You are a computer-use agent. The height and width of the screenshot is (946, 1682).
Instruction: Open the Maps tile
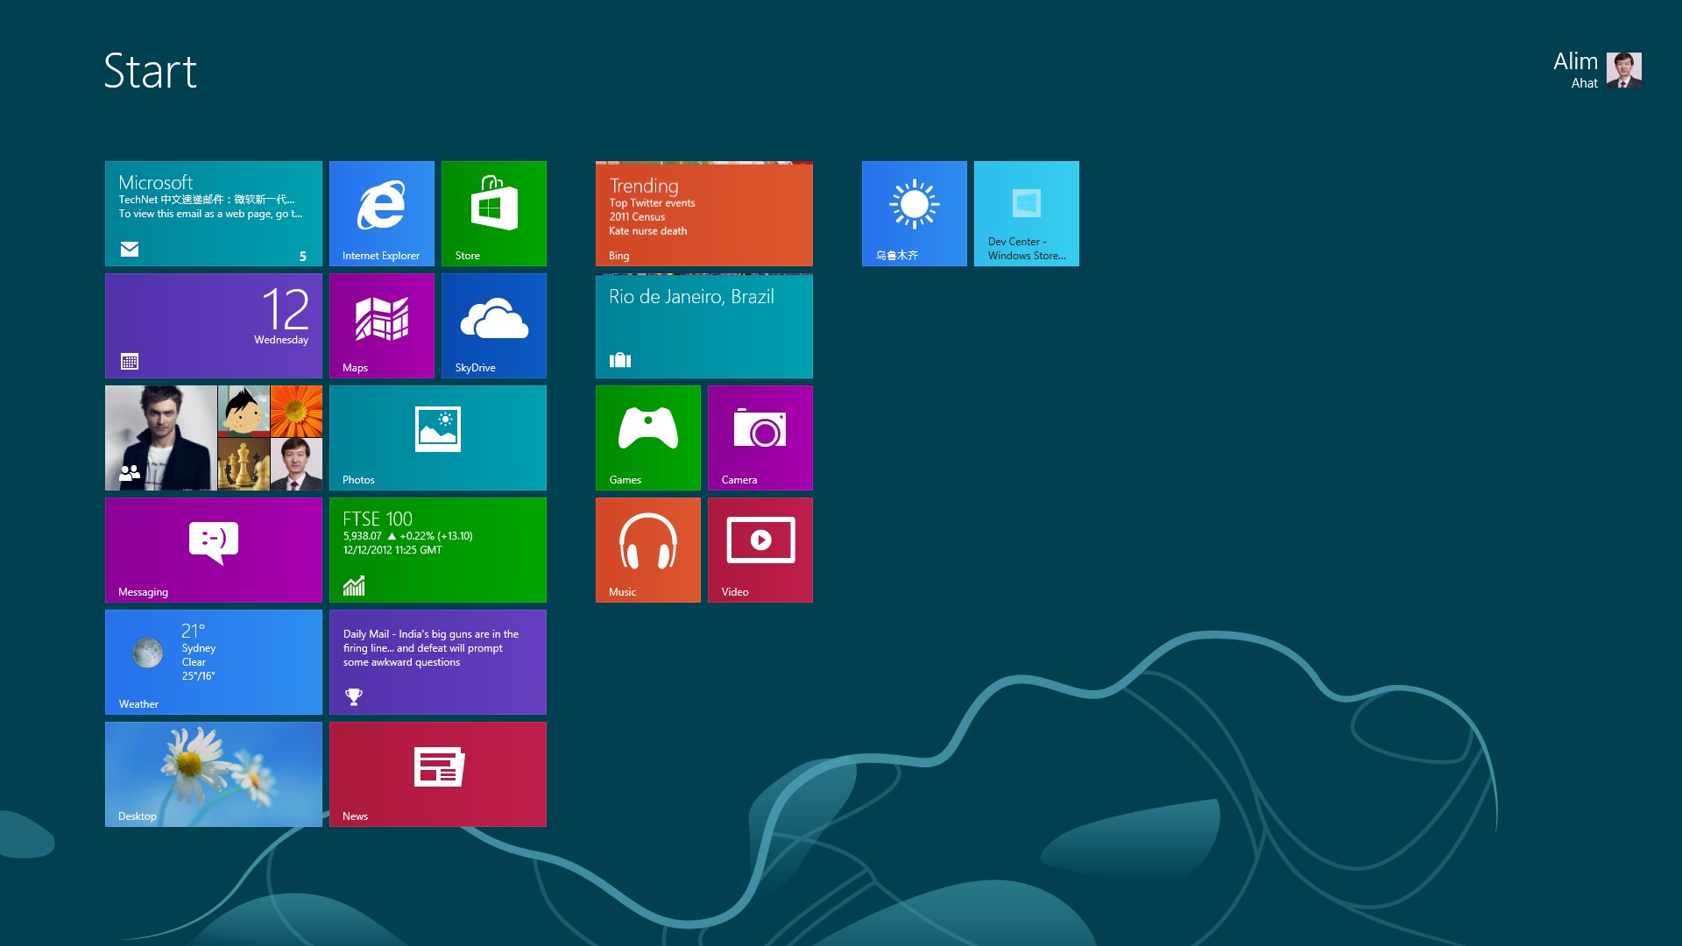[x=382, y=326]
